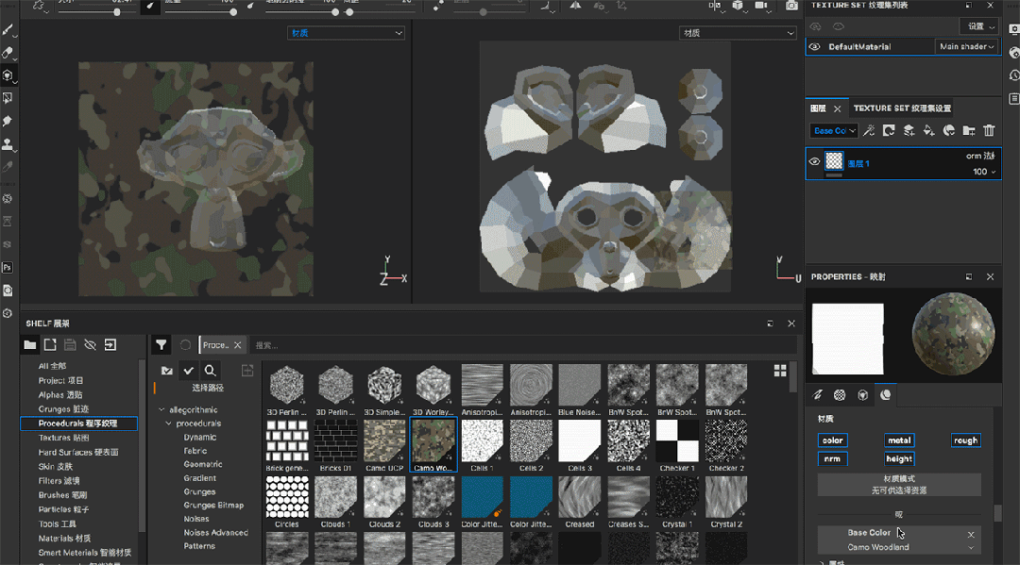The width and height of the screenshot is (1020, 565).
Task: Select Procedurals 程序纹理 shelf category
Action: click(78, 424)
